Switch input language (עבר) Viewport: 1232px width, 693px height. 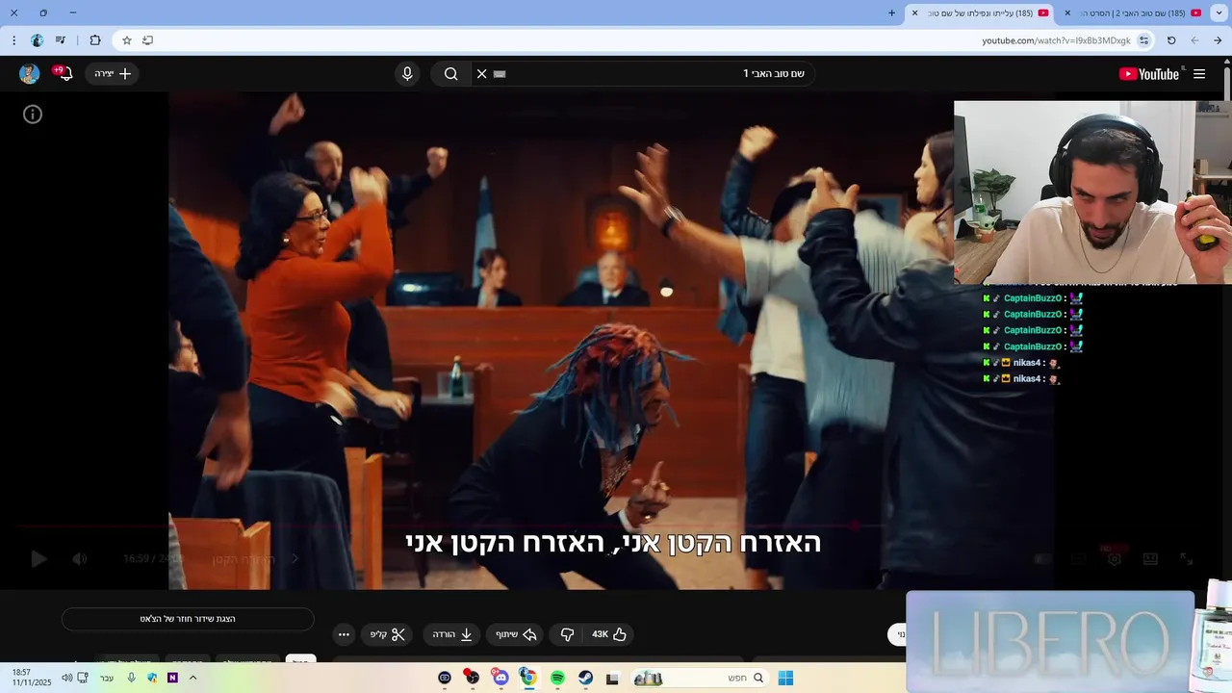[x=107, y=678]
